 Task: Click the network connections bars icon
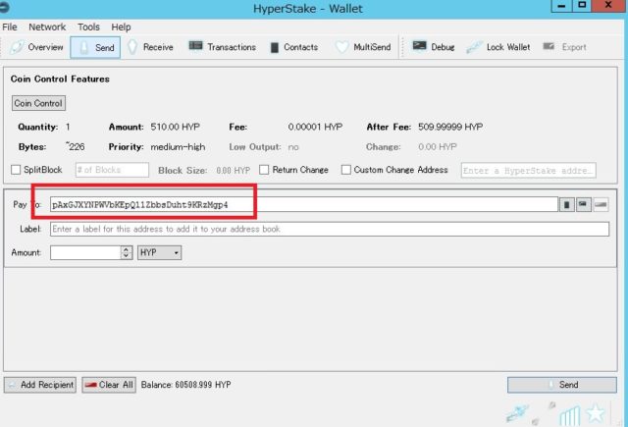tap(570, 415)
